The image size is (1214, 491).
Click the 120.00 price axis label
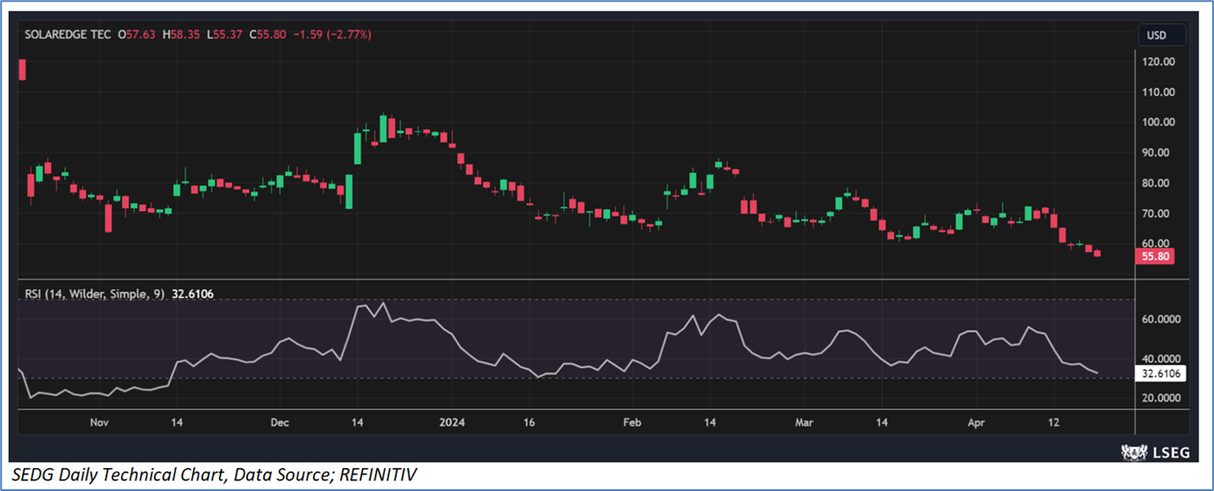(x=1159, y=61)
